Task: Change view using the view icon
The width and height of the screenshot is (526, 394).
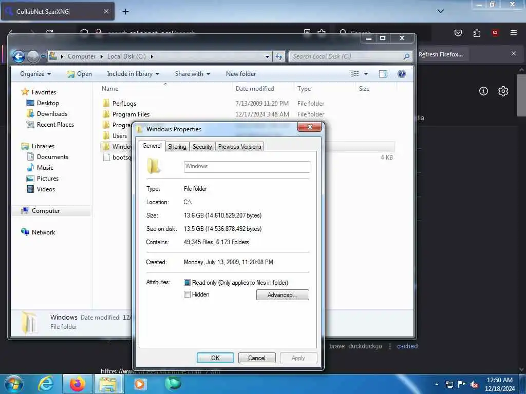Action: click(354, 74)
